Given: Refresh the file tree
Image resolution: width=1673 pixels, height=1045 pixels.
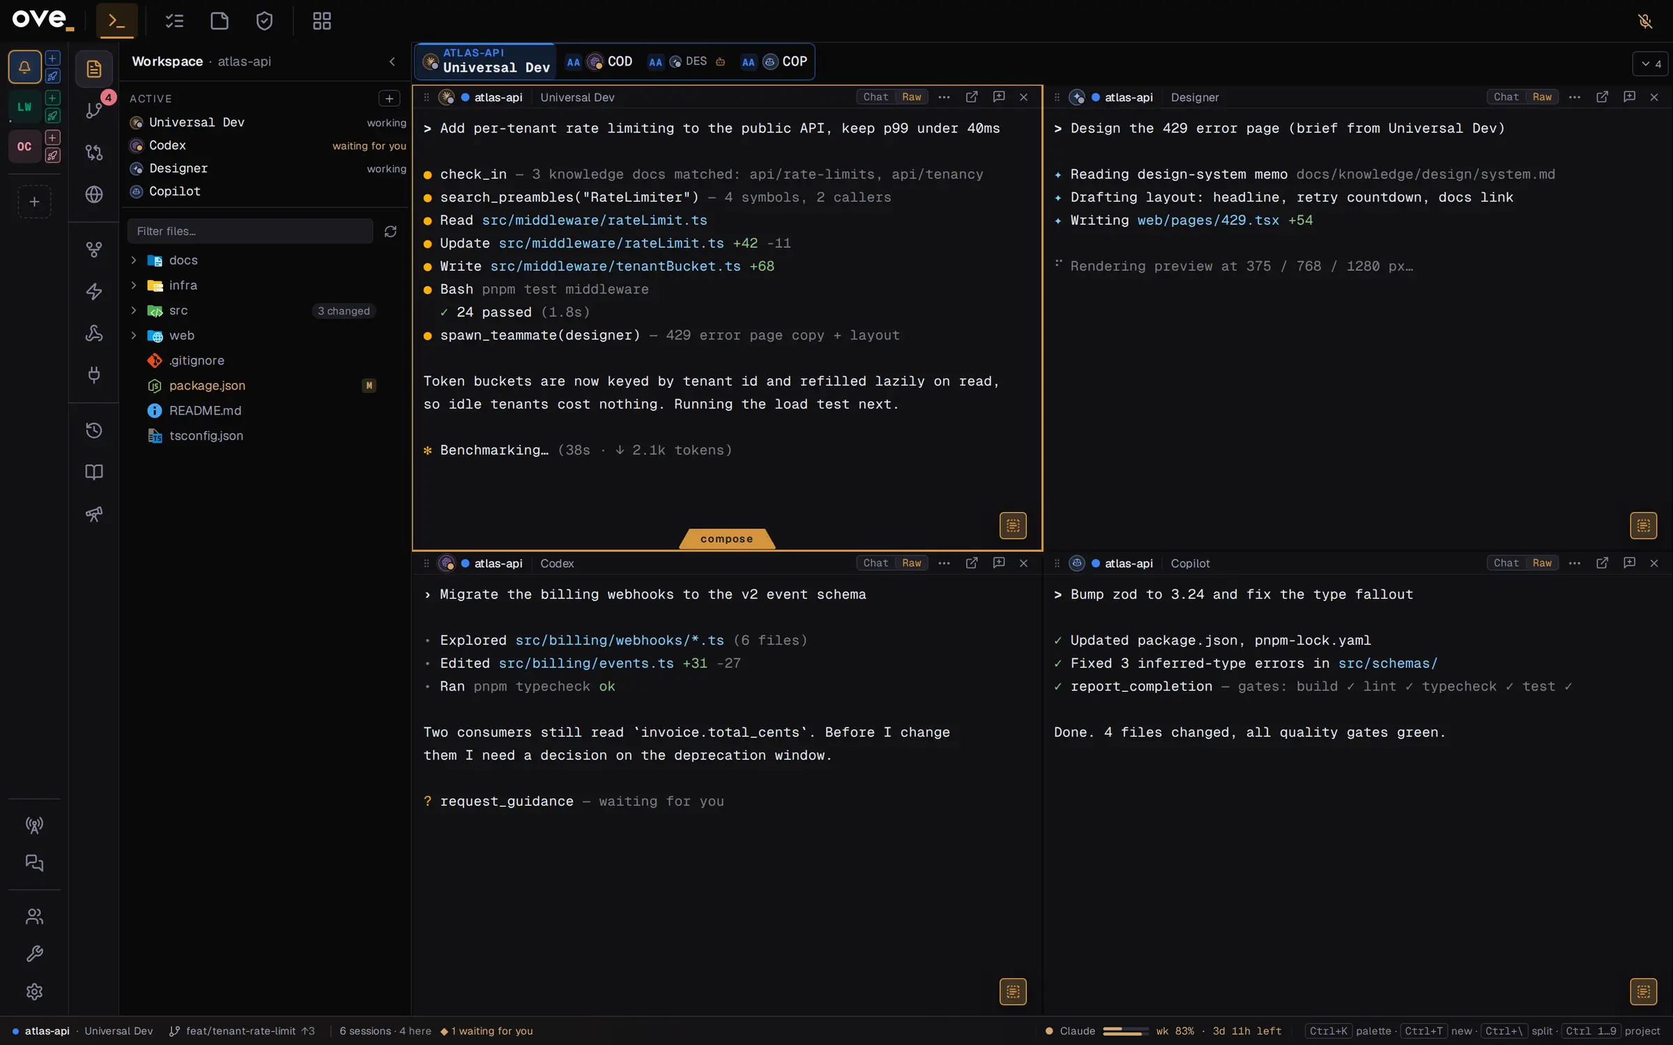Looking at the screenshot, I should (390, 231).
